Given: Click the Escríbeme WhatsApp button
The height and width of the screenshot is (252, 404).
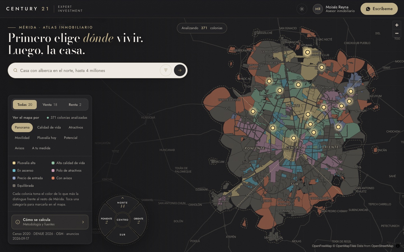Looking at the screenshot, I should coord(379,9).
